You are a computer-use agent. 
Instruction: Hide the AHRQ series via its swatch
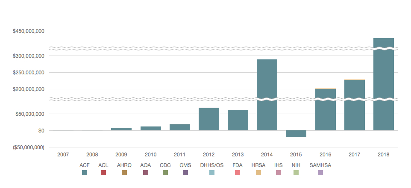[x=124, y=173]
